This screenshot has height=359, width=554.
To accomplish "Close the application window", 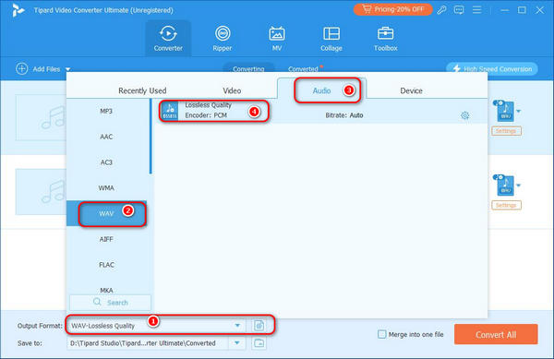I will tap(539, 10).
